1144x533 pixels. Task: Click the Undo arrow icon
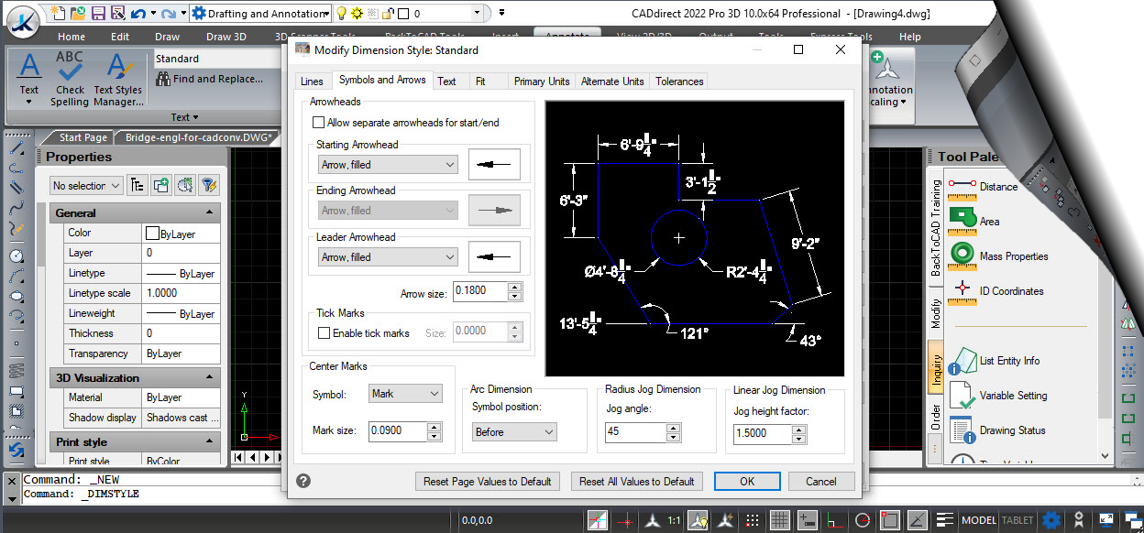pos(137,14)
